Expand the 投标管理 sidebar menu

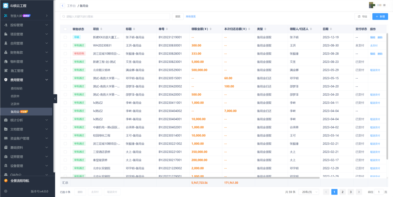pos(26,25)
